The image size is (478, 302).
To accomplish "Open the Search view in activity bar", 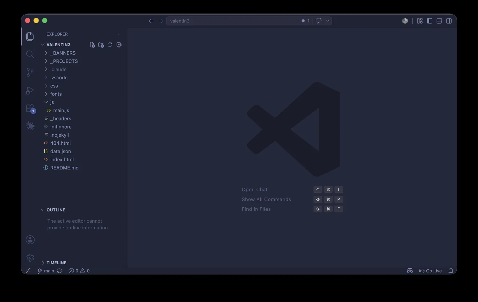I will tap(30, 54).
